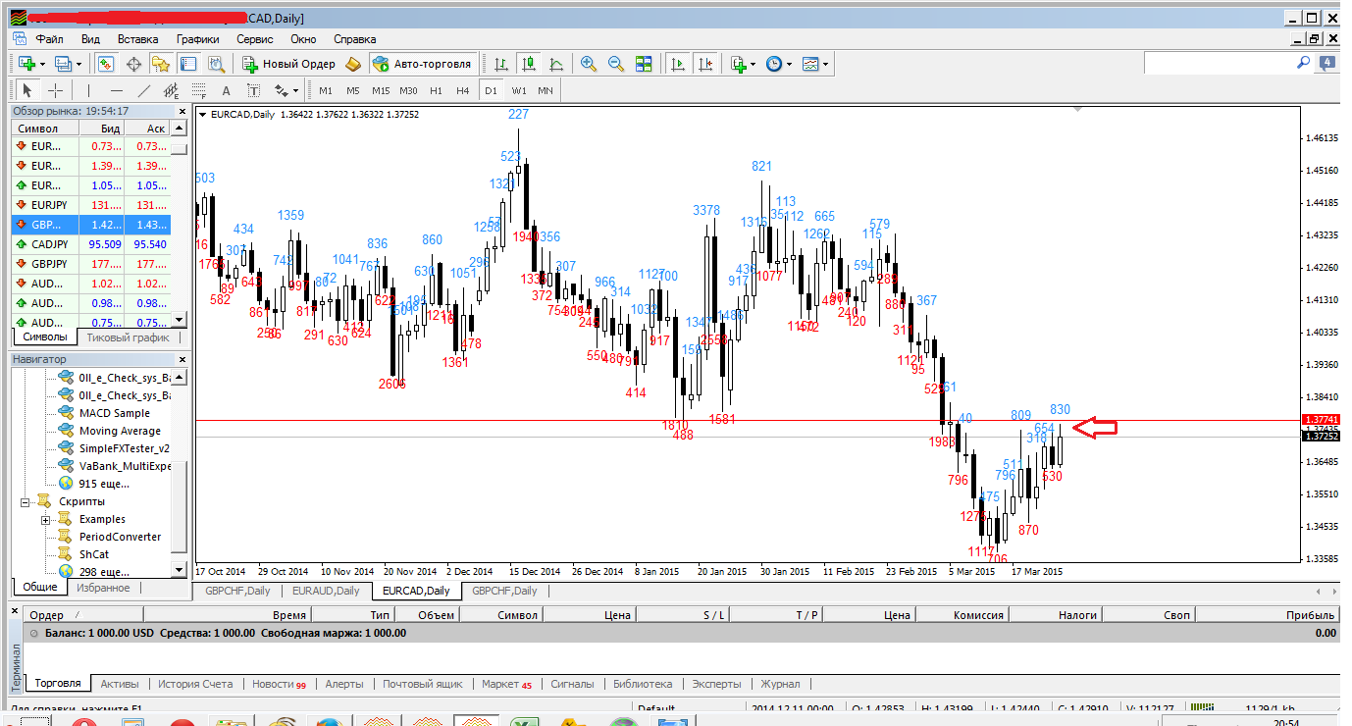
Task: Click the search input field at top right
Action: [x=1220, y=64]
